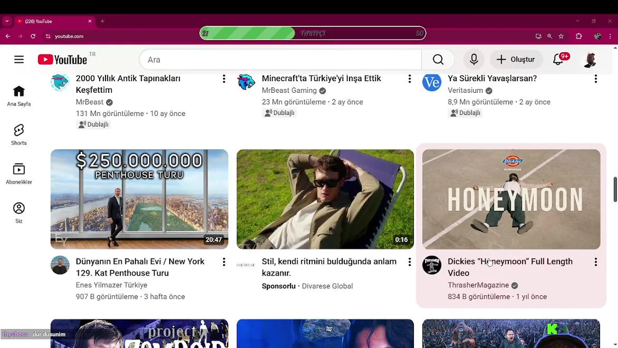Bookmark this page with star
The image size is (618, 348).
[561, 36]
